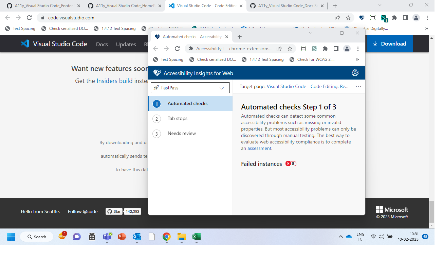The height and width of the screenshot is (258, 443).
Task: Click the Accessibility Insights heart logo
Action: click(x=157, y=72)
